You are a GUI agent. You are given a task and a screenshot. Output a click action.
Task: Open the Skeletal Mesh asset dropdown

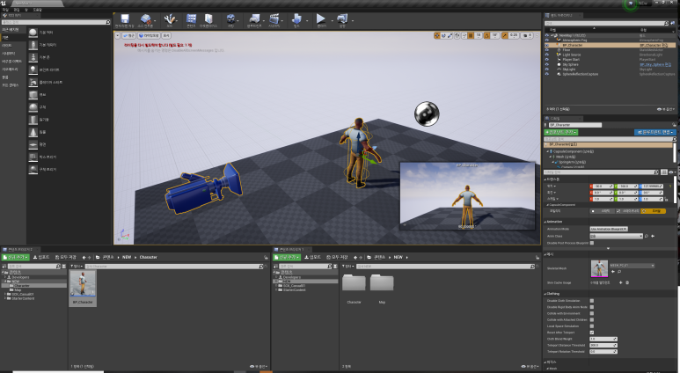coord(632,266)
